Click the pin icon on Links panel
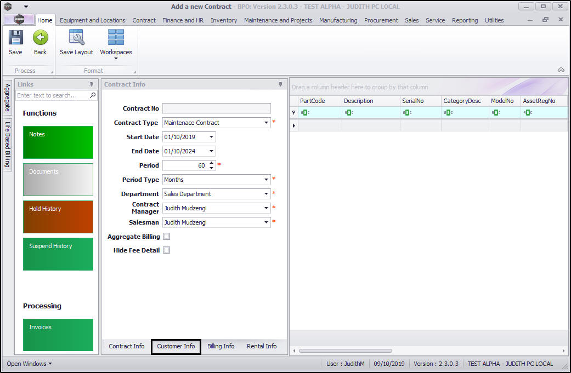 tap(91, 84)
